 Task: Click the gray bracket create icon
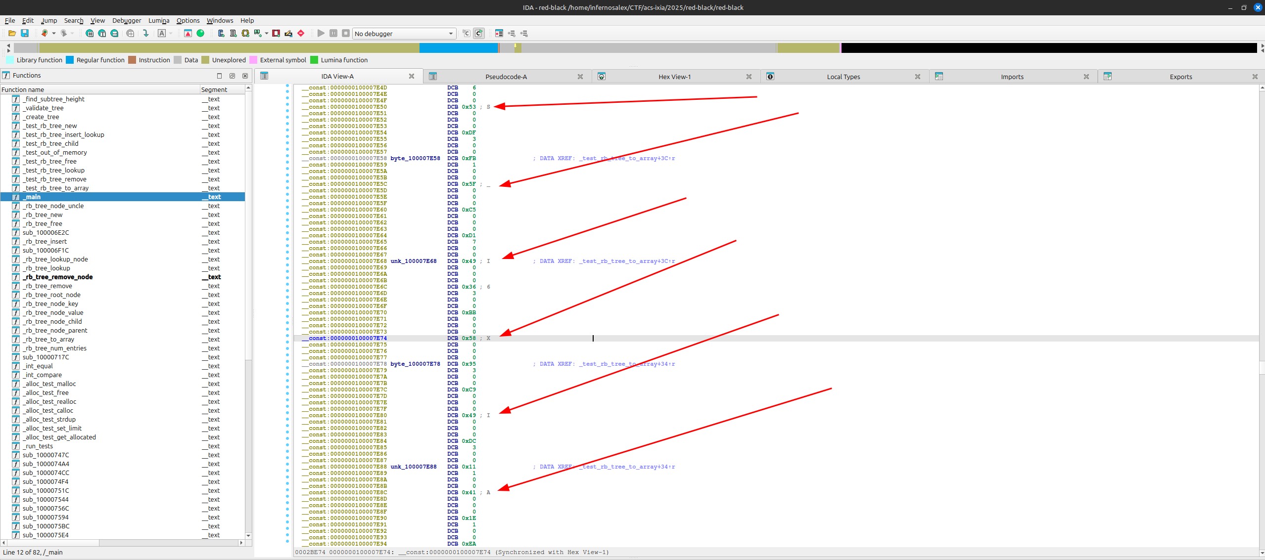[x=233, y=33]
